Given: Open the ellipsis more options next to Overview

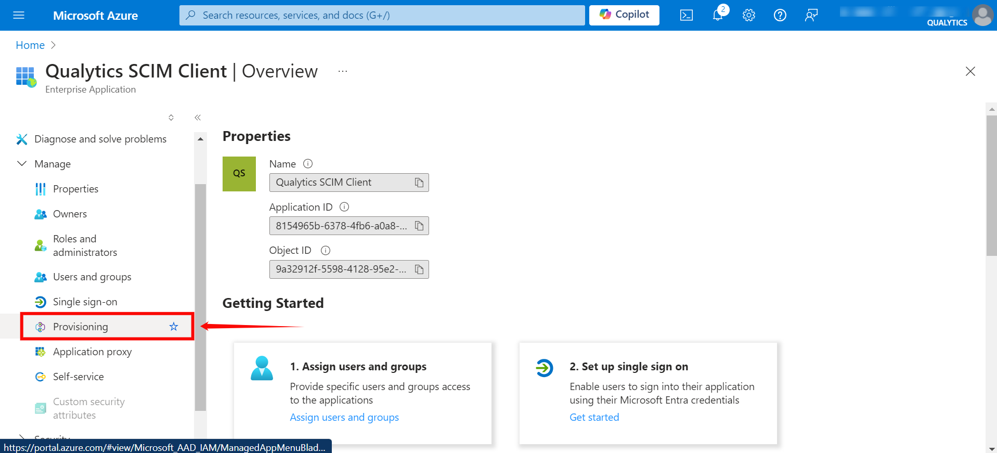Looking at the screenshot, I should pyautogui.click(x=342, y=71).
